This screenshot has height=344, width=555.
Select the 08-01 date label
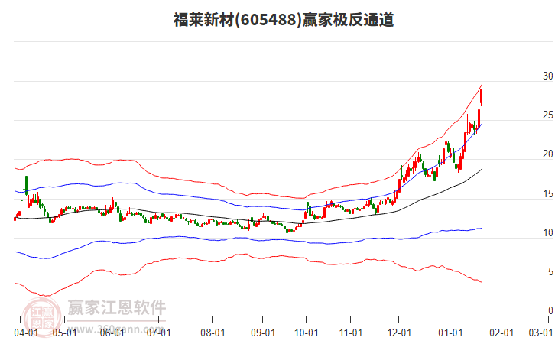pyautogui.click(x=213, y=333)
